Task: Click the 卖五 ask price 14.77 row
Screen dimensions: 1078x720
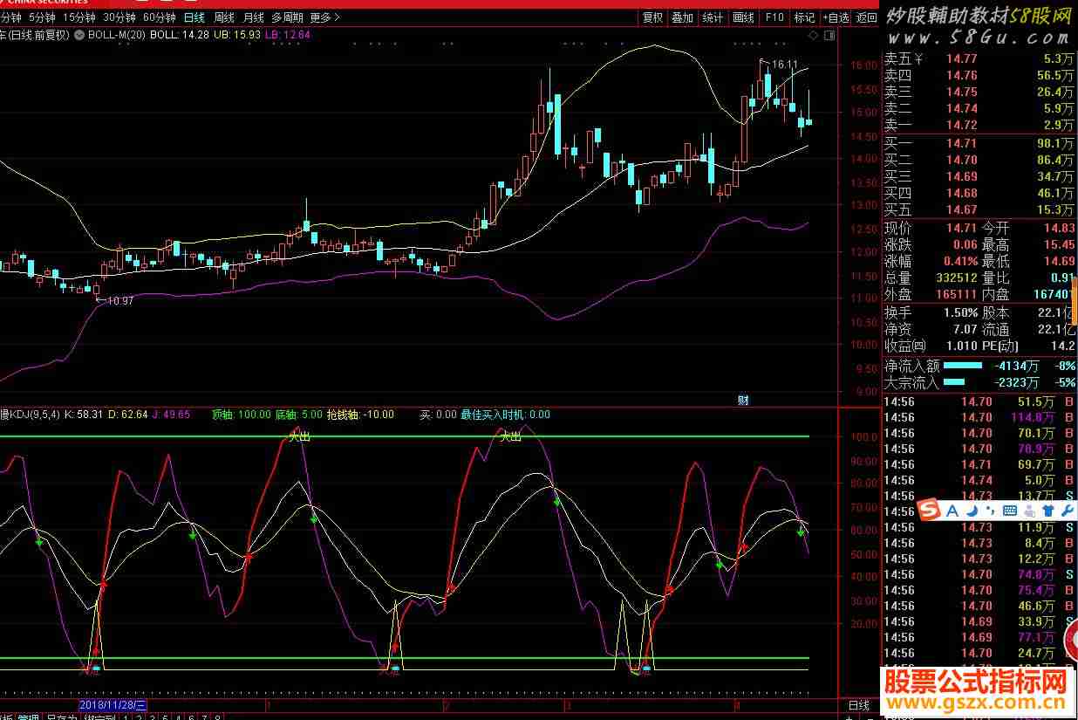Action: tap(979, 58)
